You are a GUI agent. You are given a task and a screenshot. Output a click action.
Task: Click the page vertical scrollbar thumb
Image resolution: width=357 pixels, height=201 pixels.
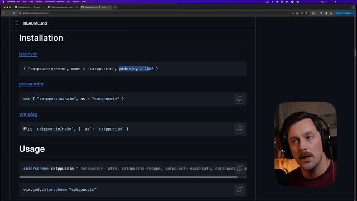pyautogui.click(x=355, y=53)
